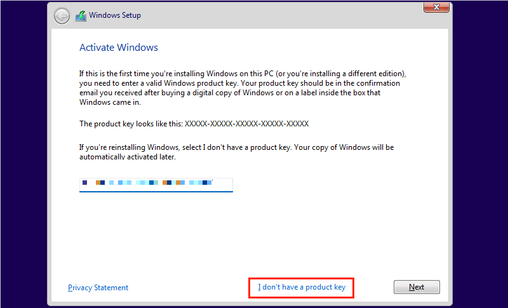Open the Privacy Statement link
The height and width of the screenshot is (308, 508).
point(98,288)
